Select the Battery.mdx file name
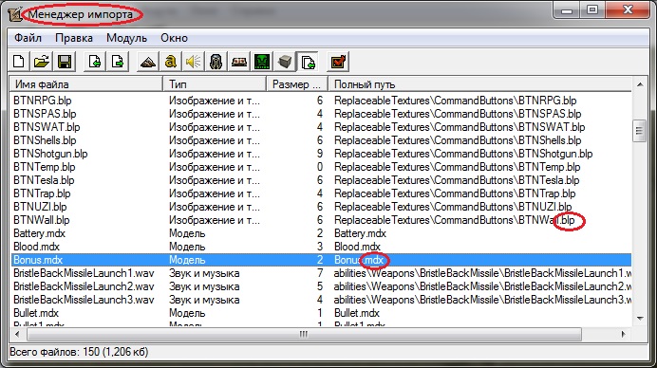657x368 pixels. (39, 233)
